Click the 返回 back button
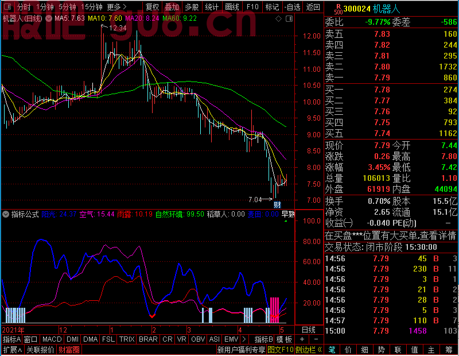 tap(313, 7)
